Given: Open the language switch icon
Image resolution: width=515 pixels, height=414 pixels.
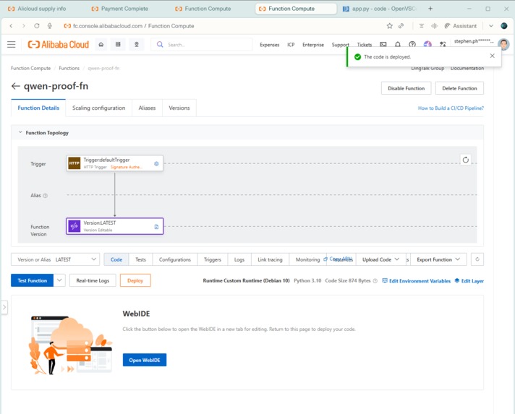Looking at the screenshot, I should [443, 44].
